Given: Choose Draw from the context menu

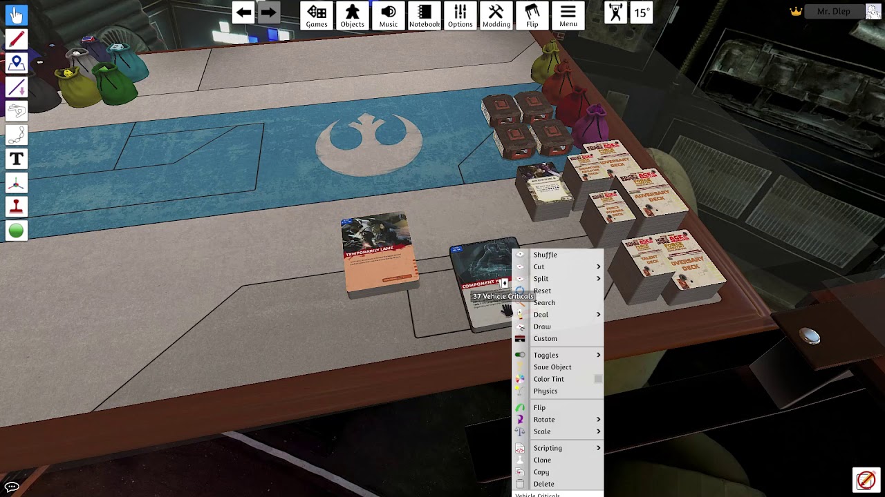Looking at the screenshot, I should 542,327.
